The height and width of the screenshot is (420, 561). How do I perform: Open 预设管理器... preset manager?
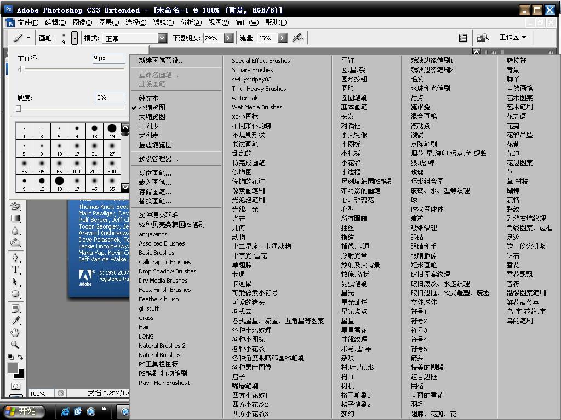pyautogui.click(x=158, y=159)
